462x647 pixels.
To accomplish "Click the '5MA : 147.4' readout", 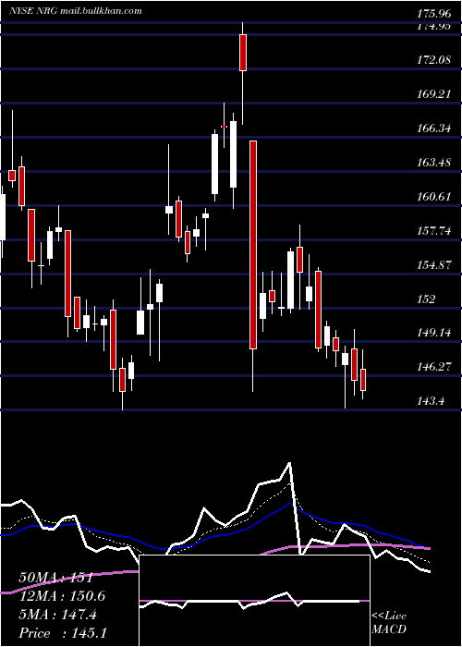I will [58, 615].
